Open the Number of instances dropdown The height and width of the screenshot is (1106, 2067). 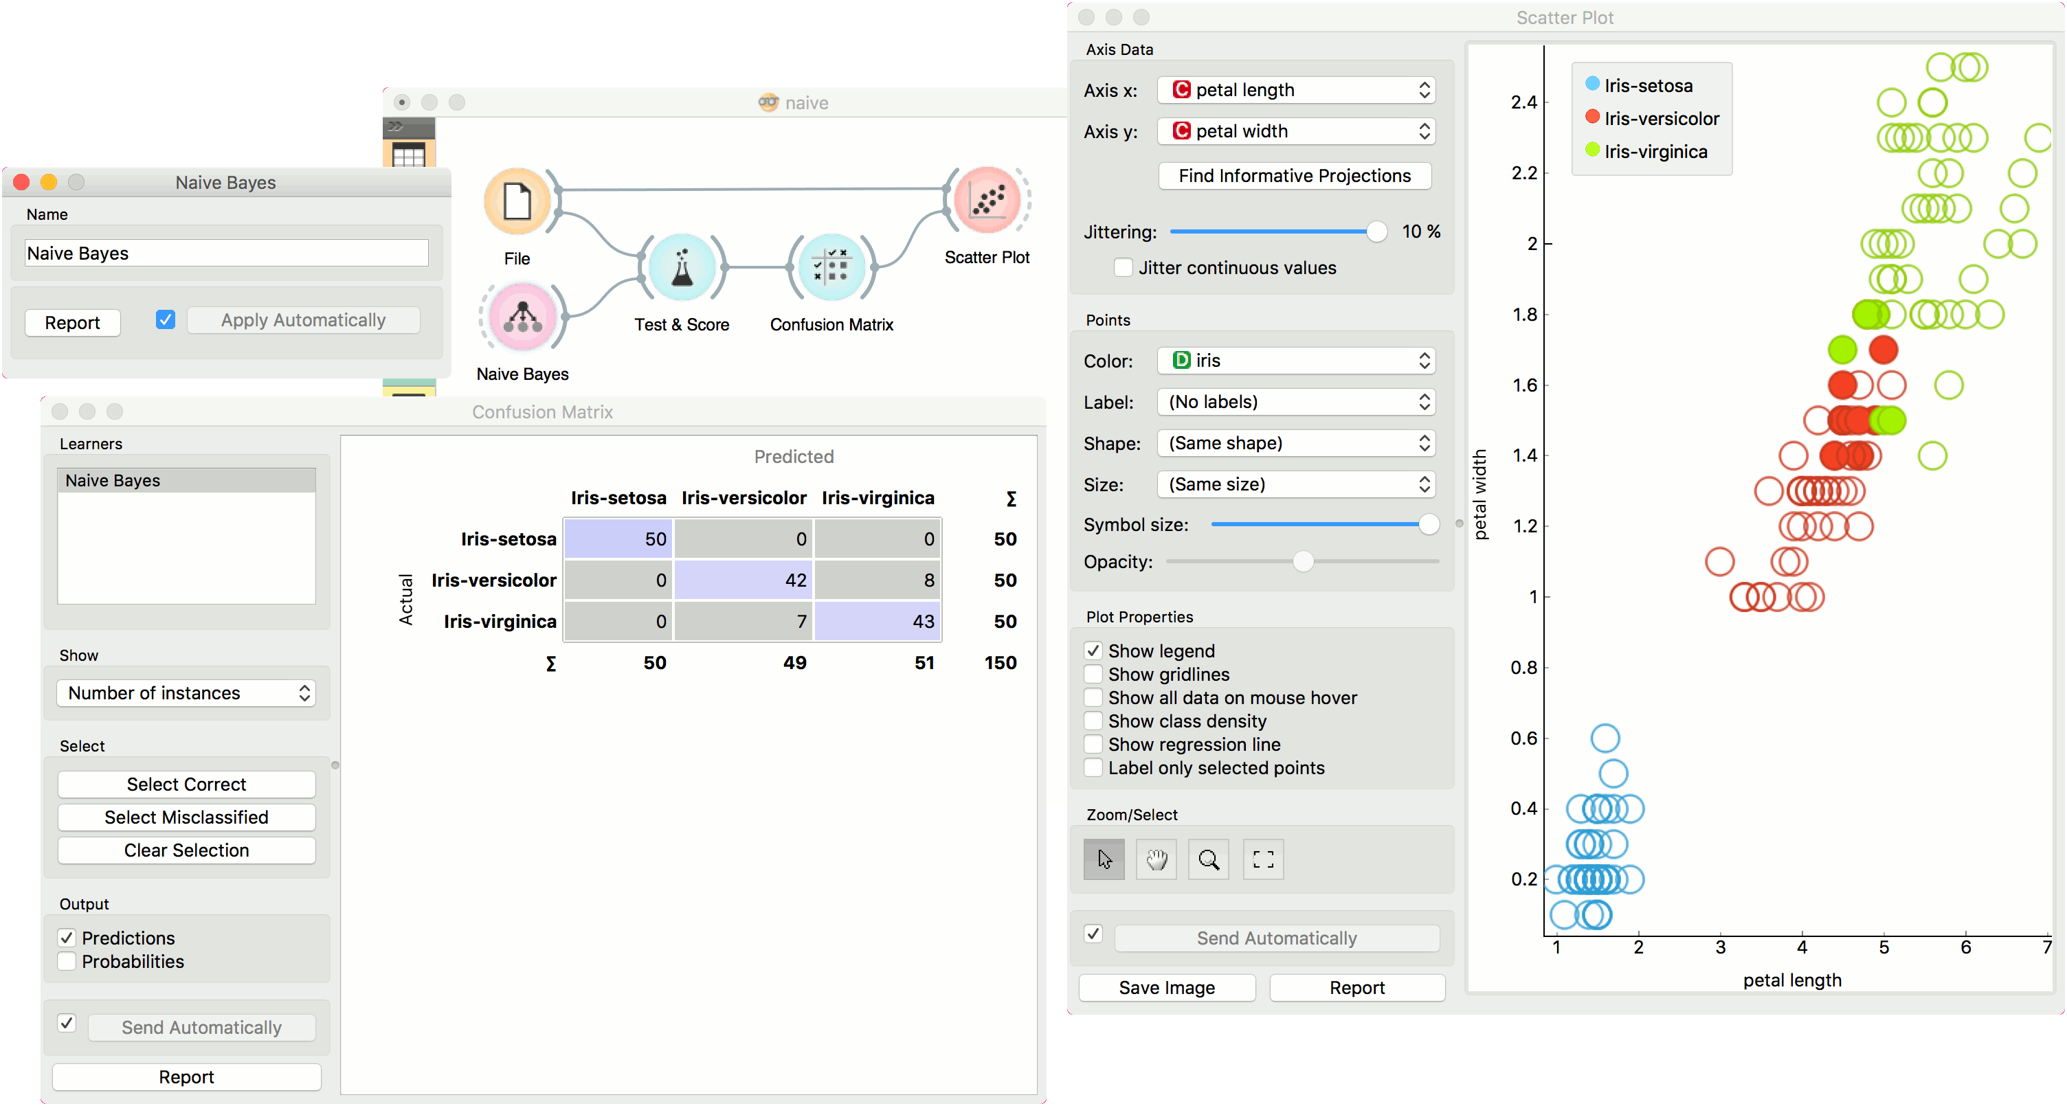[x=186, y=693]
